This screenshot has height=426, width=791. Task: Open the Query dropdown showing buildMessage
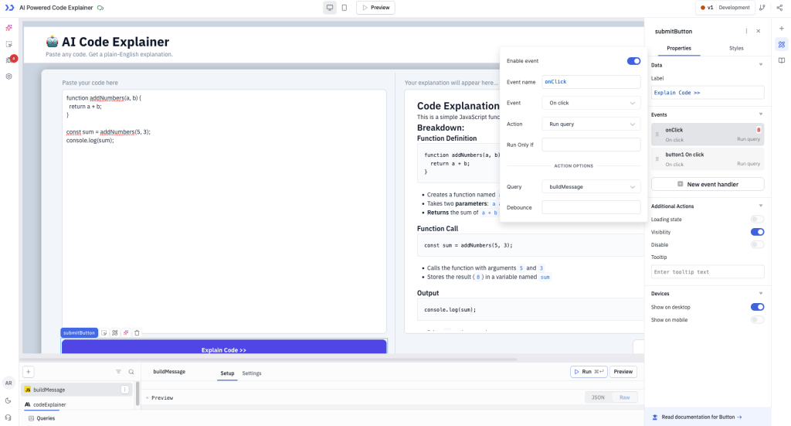click(x=591, y=187)
